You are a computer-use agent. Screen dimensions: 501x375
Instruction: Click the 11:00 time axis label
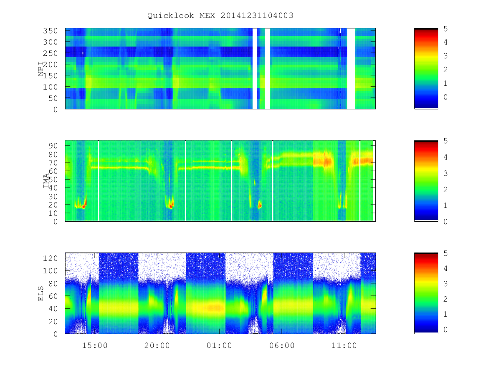click(x=344, y=345)
